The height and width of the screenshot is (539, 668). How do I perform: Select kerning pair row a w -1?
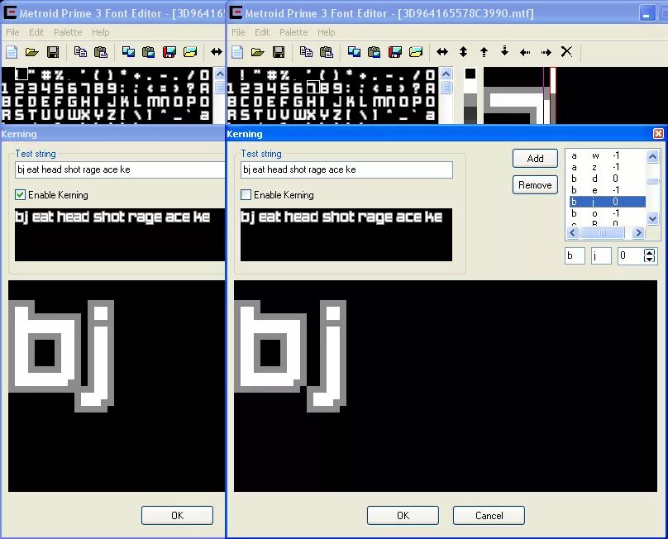point(608,155)
